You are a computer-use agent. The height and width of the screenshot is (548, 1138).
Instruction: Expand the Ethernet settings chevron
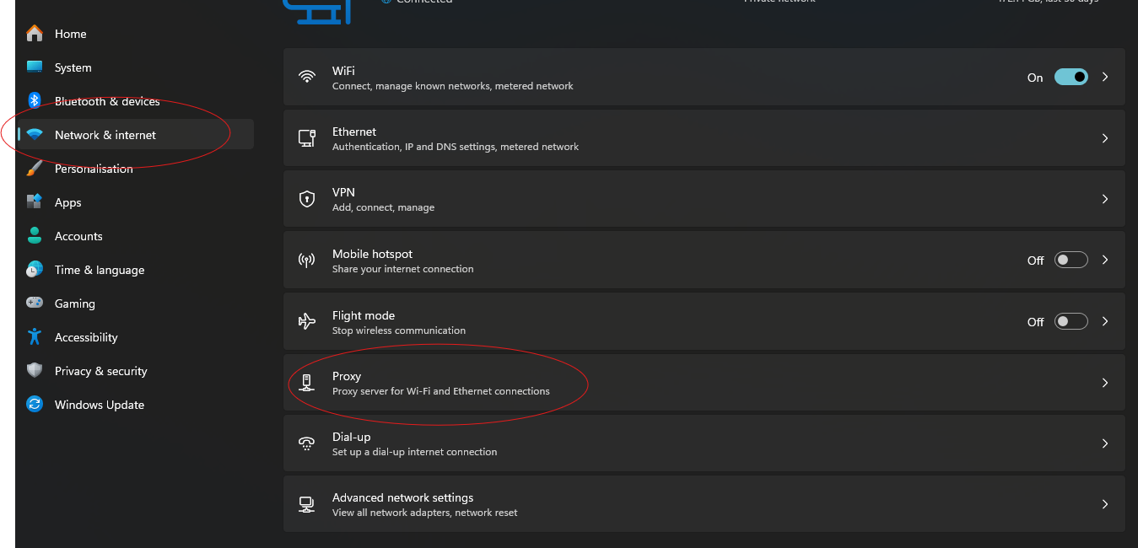coord(1105,138)
